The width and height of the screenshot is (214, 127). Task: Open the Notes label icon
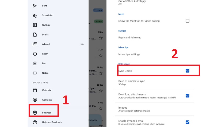pyautogui.click(x=35, y=73)
